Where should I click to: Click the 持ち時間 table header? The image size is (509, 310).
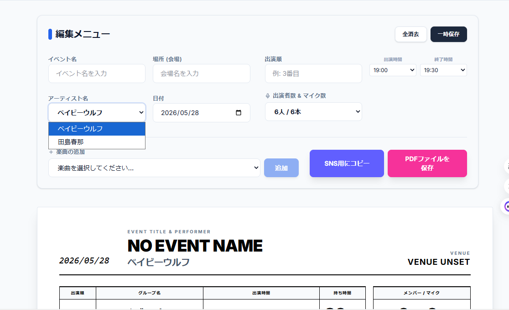342,293
